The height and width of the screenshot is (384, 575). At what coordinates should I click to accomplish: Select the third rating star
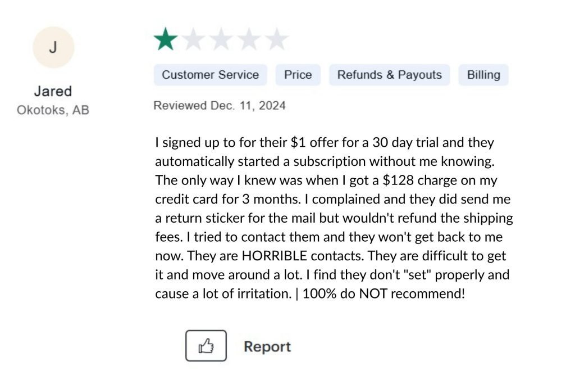point(221,39)
